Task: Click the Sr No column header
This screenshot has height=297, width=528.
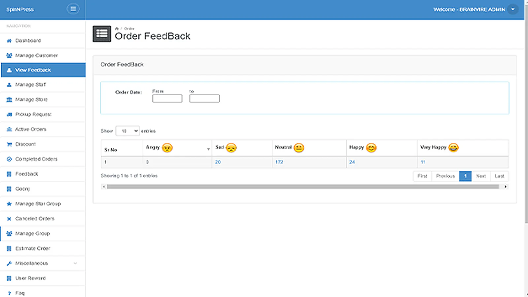Action: tap(122, 148)
